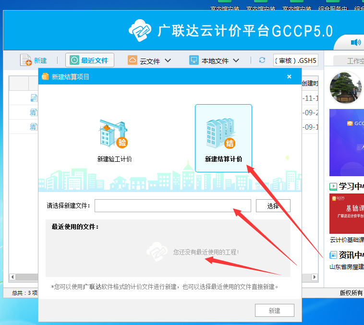This screenshot has height=325, width=364.
Task: Click the user avatar photo
Action: [x=345, y=87]
